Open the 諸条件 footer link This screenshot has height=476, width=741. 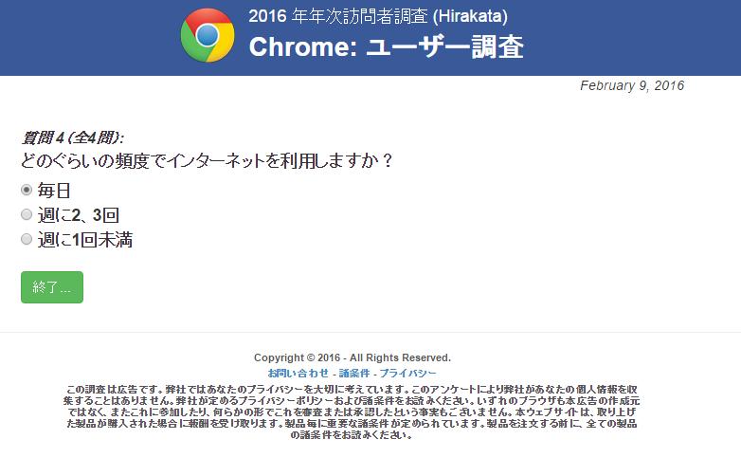point(354,374)
